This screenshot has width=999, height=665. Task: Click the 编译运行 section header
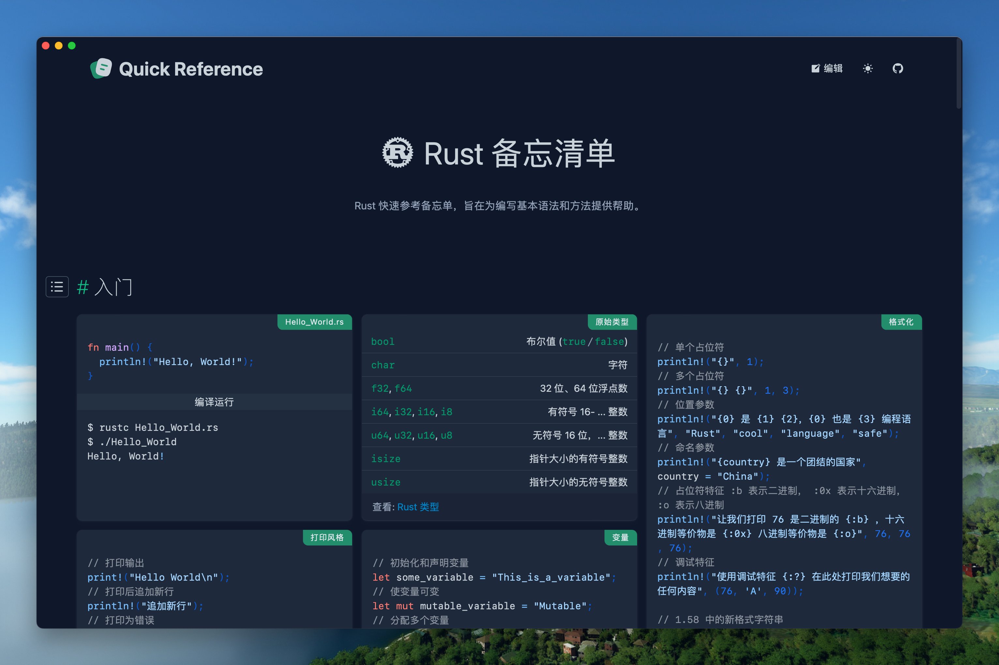point(215,402)
